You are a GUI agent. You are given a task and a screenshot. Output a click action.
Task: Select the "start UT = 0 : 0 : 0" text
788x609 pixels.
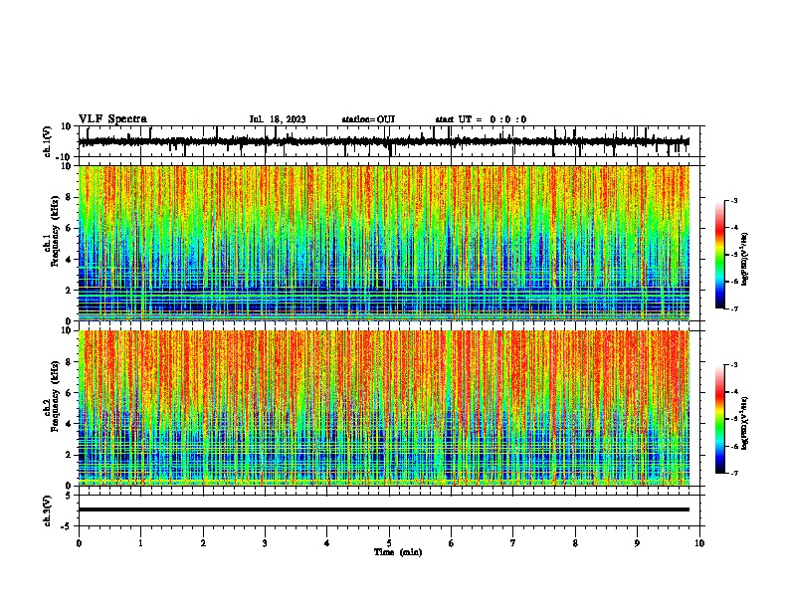pyautogui.click(x=481, y=119)
